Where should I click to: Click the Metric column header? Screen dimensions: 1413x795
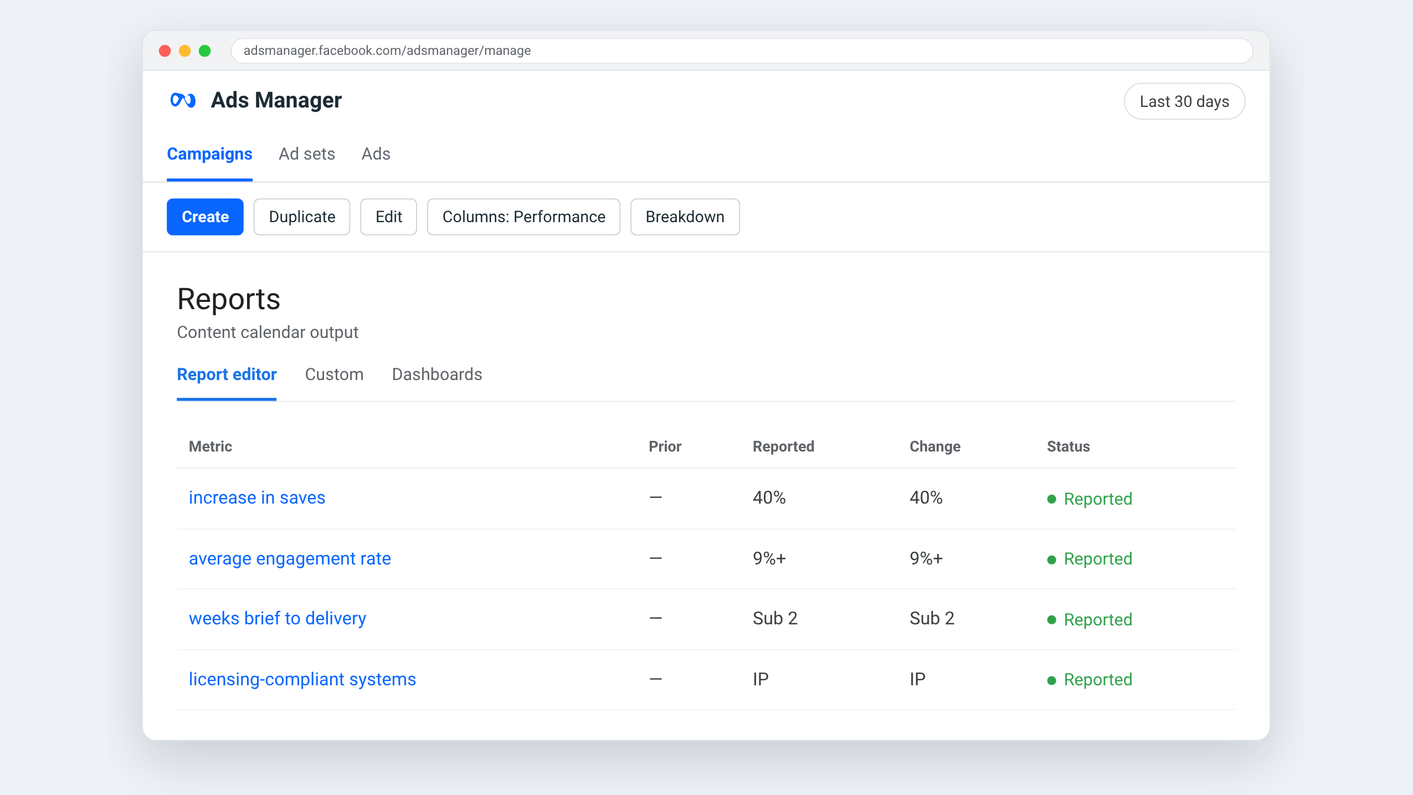(210, 447)
